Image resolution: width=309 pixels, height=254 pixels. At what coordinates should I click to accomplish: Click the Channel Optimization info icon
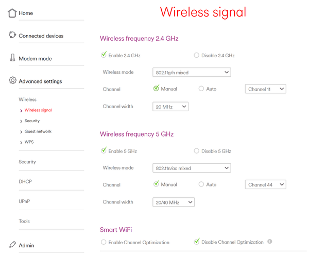click(x=270, y=242)
